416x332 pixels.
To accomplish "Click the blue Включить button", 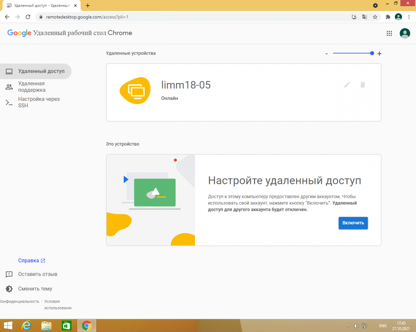I will click(x=353, y=223).
